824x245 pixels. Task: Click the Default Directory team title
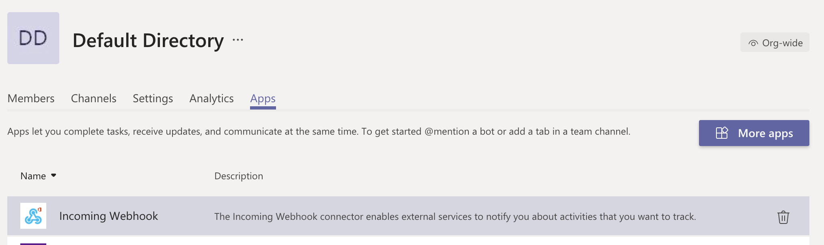[148, 41]
